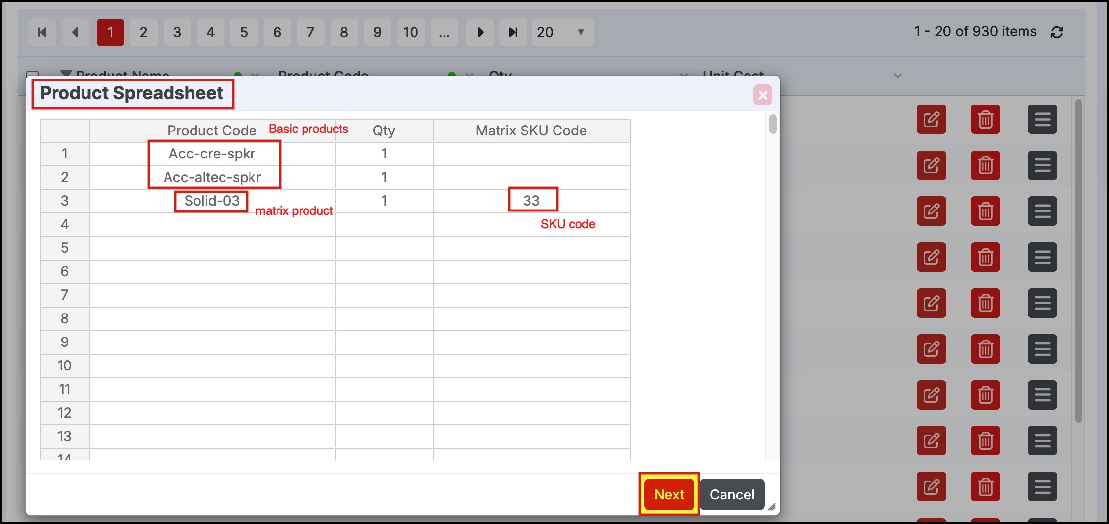Screen dimensions: 1109x524
Task: Click the empty Product Code cell in row 5
Action: point(212,248)
